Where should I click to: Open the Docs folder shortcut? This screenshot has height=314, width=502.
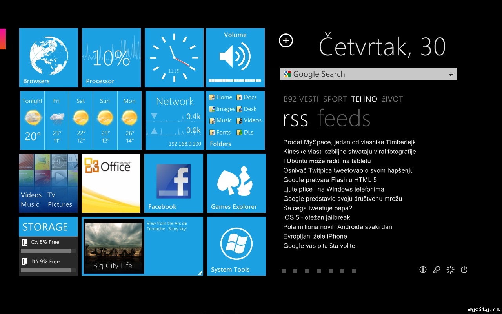tap(247, 97)
